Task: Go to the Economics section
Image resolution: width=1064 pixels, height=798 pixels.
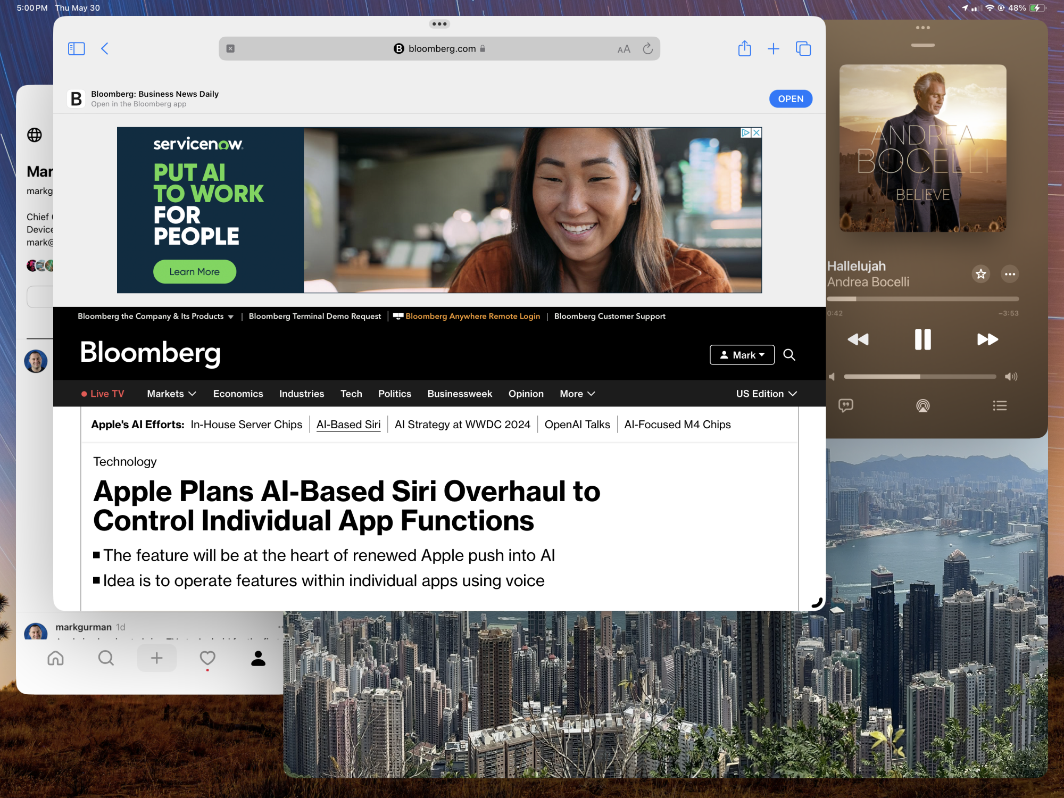Action: (238, 394)
